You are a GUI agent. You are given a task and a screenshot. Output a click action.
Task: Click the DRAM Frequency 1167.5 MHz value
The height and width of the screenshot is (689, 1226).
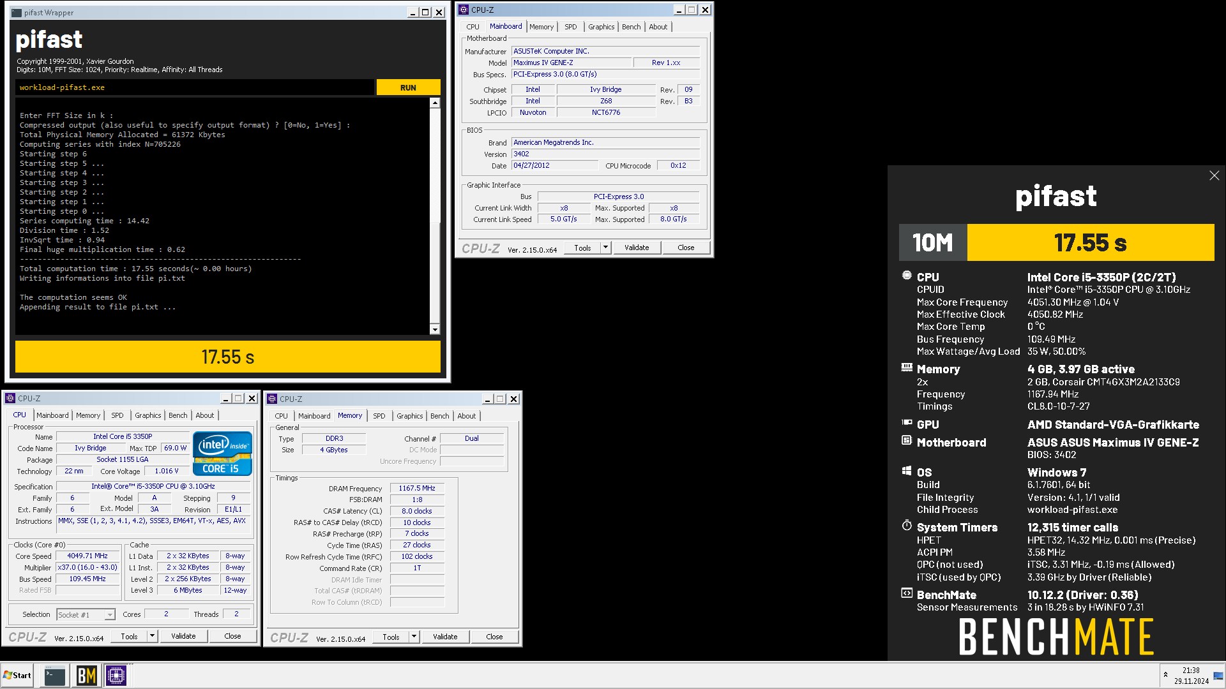417,488
